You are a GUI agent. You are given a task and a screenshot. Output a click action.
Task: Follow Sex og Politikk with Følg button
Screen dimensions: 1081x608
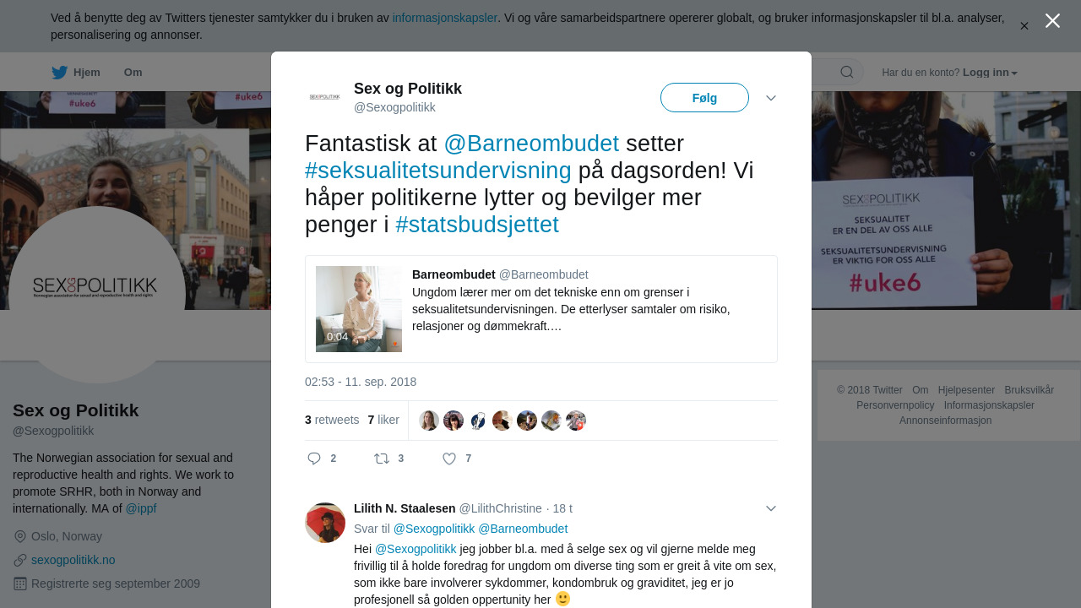(x=704, y=98)
